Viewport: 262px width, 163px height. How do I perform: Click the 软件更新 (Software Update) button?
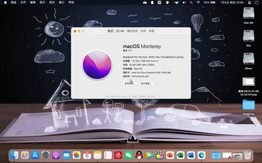point(146,83)
